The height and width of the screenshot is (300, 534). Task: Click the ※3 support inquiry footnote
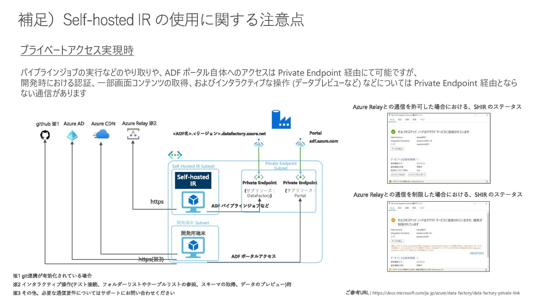(94, 293)
